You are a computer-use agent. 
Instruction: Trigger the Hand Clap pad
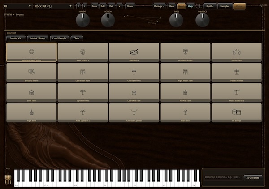(237, 52)
